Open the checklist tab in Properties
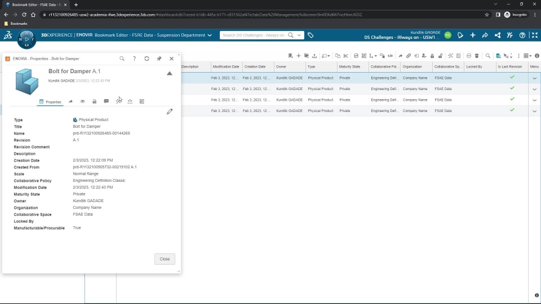The width and height of the screenshot is (541, 304). (142, 101)
